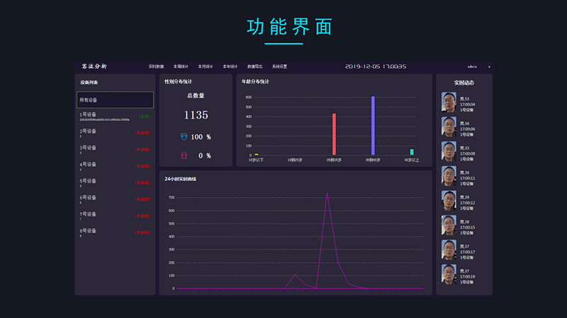Go to 本年统计 tab
This screenshot has width=567, height=318.
[x=230, y=66]
